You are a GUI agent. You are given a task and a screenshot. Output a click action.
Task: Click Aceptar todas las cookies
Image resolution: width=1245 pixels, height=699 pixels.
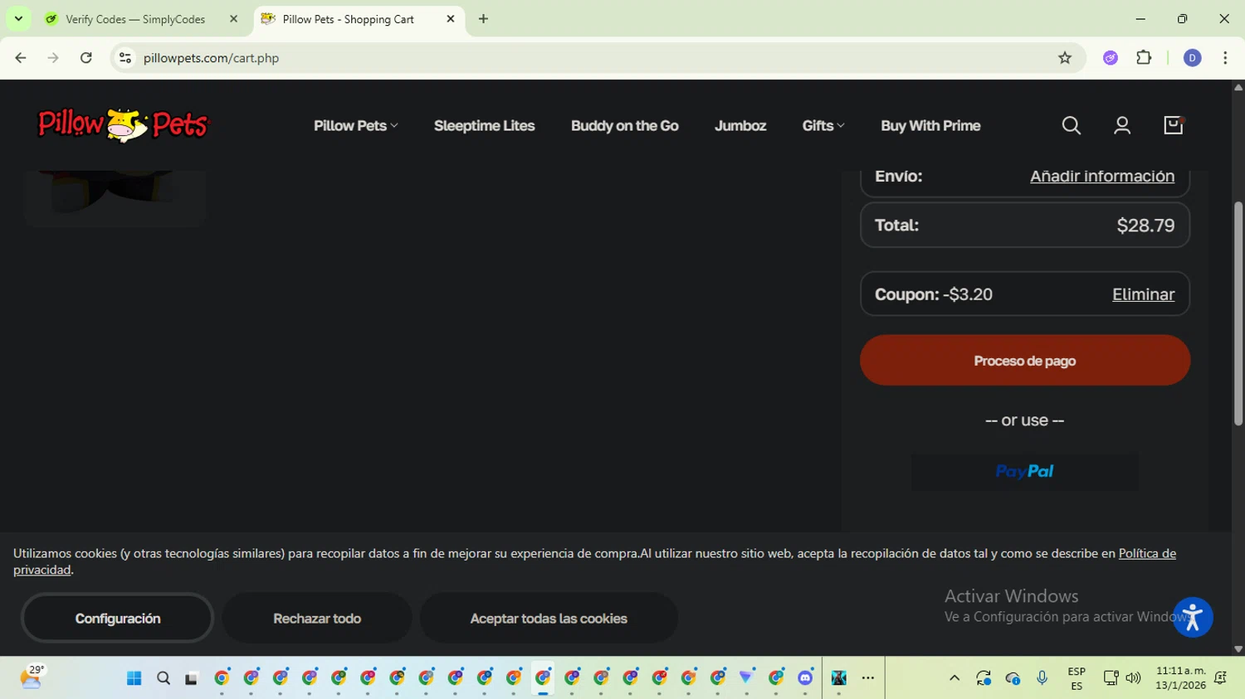549,618
